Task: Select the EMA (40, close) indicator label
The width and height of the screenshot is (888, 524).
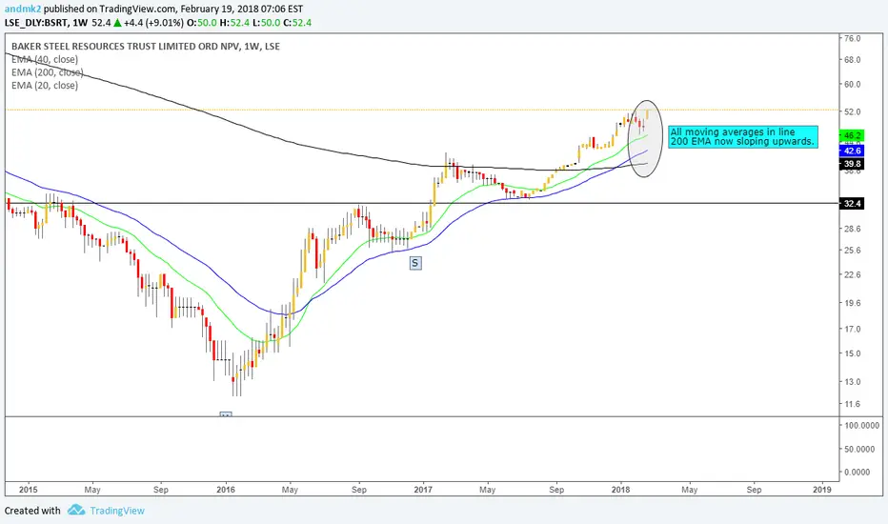Action: coord(45,59)
